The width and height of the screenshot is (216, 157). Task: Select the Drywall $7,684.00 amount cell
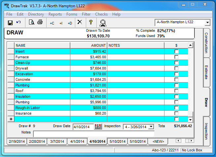click(x=89, y=68)
